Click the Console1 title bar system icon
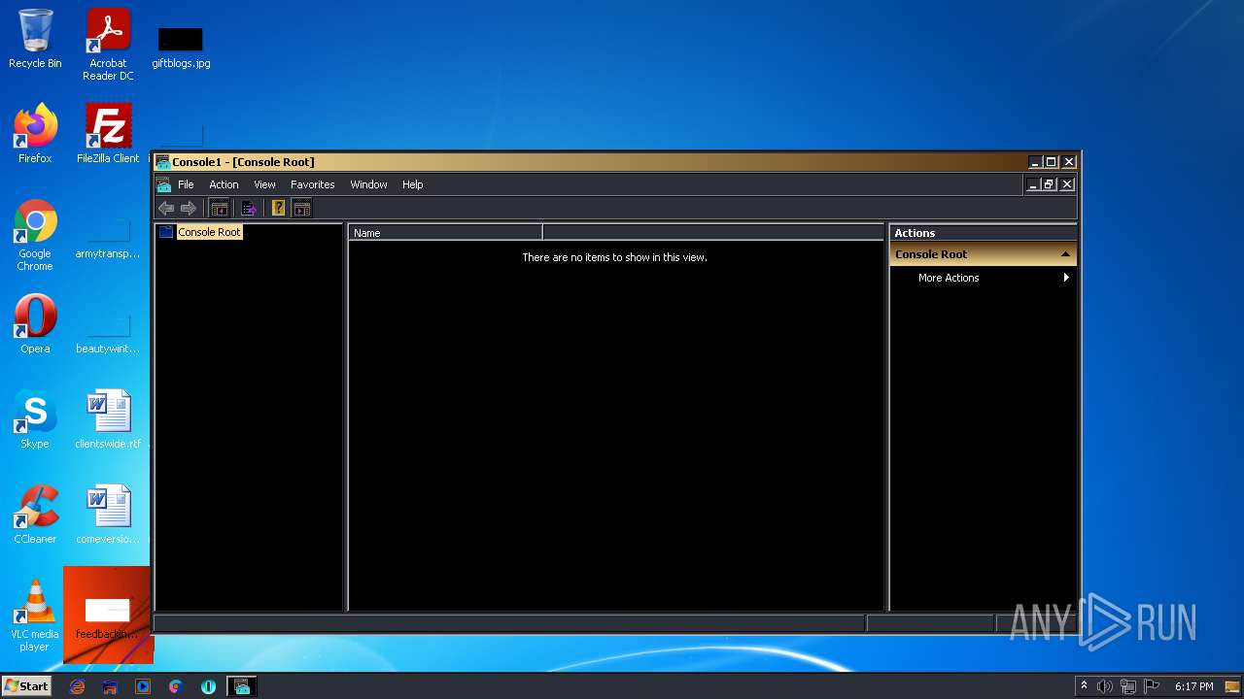 (x=163, y=162)
